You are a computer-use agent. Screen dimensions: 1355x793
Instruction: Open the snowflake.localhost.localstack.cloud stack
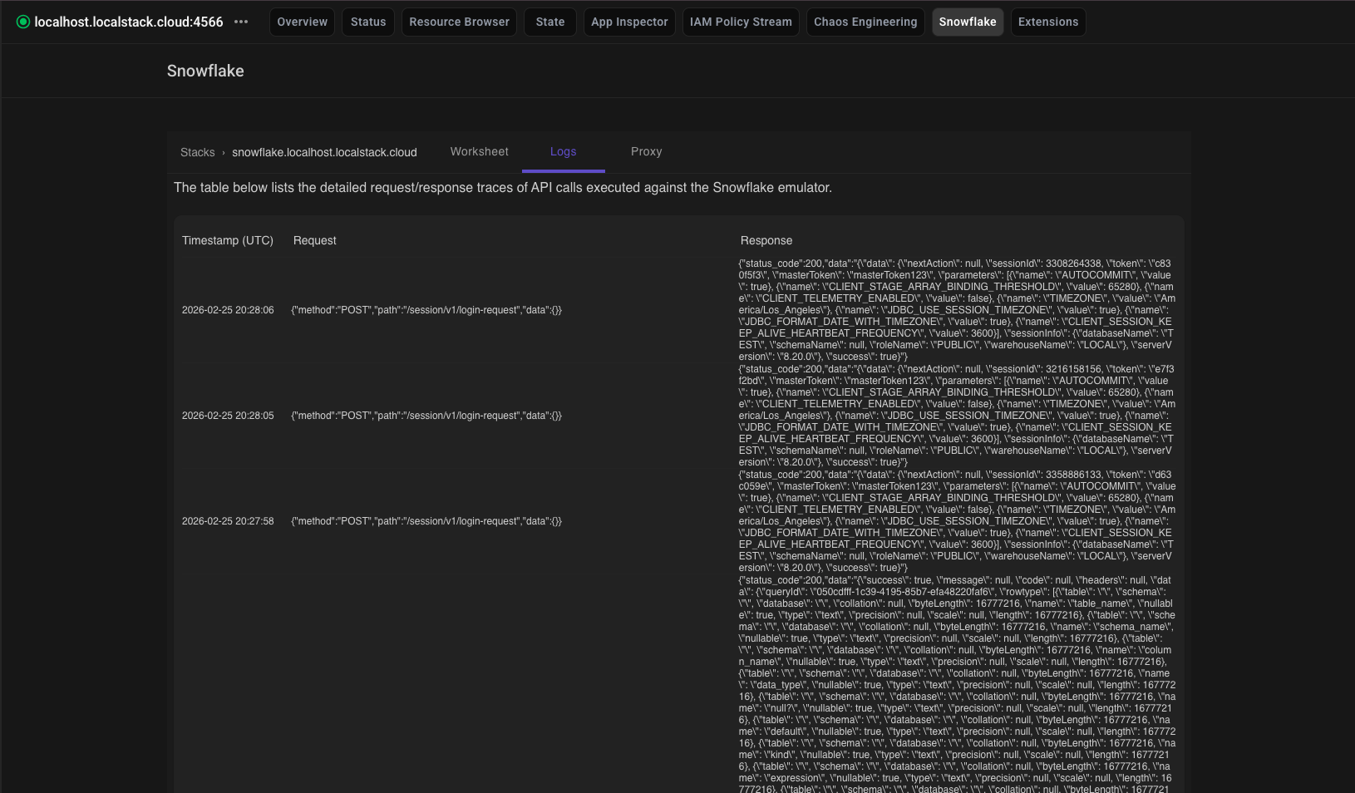tap(324, 152)
